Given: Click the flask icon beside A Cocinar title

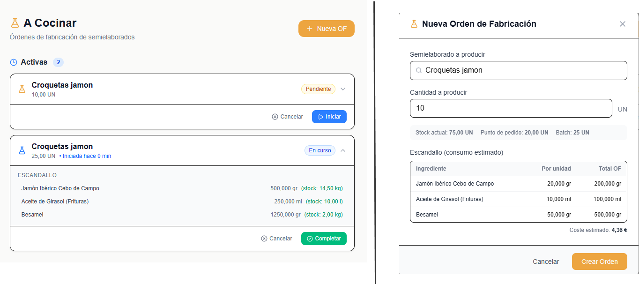Looking at the screenshot, I should click(x=15, y=23).
